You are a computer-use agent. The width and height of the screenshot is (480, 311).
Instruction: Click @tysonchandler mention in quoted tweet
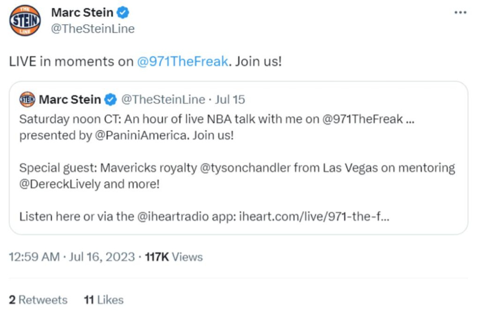245,168
